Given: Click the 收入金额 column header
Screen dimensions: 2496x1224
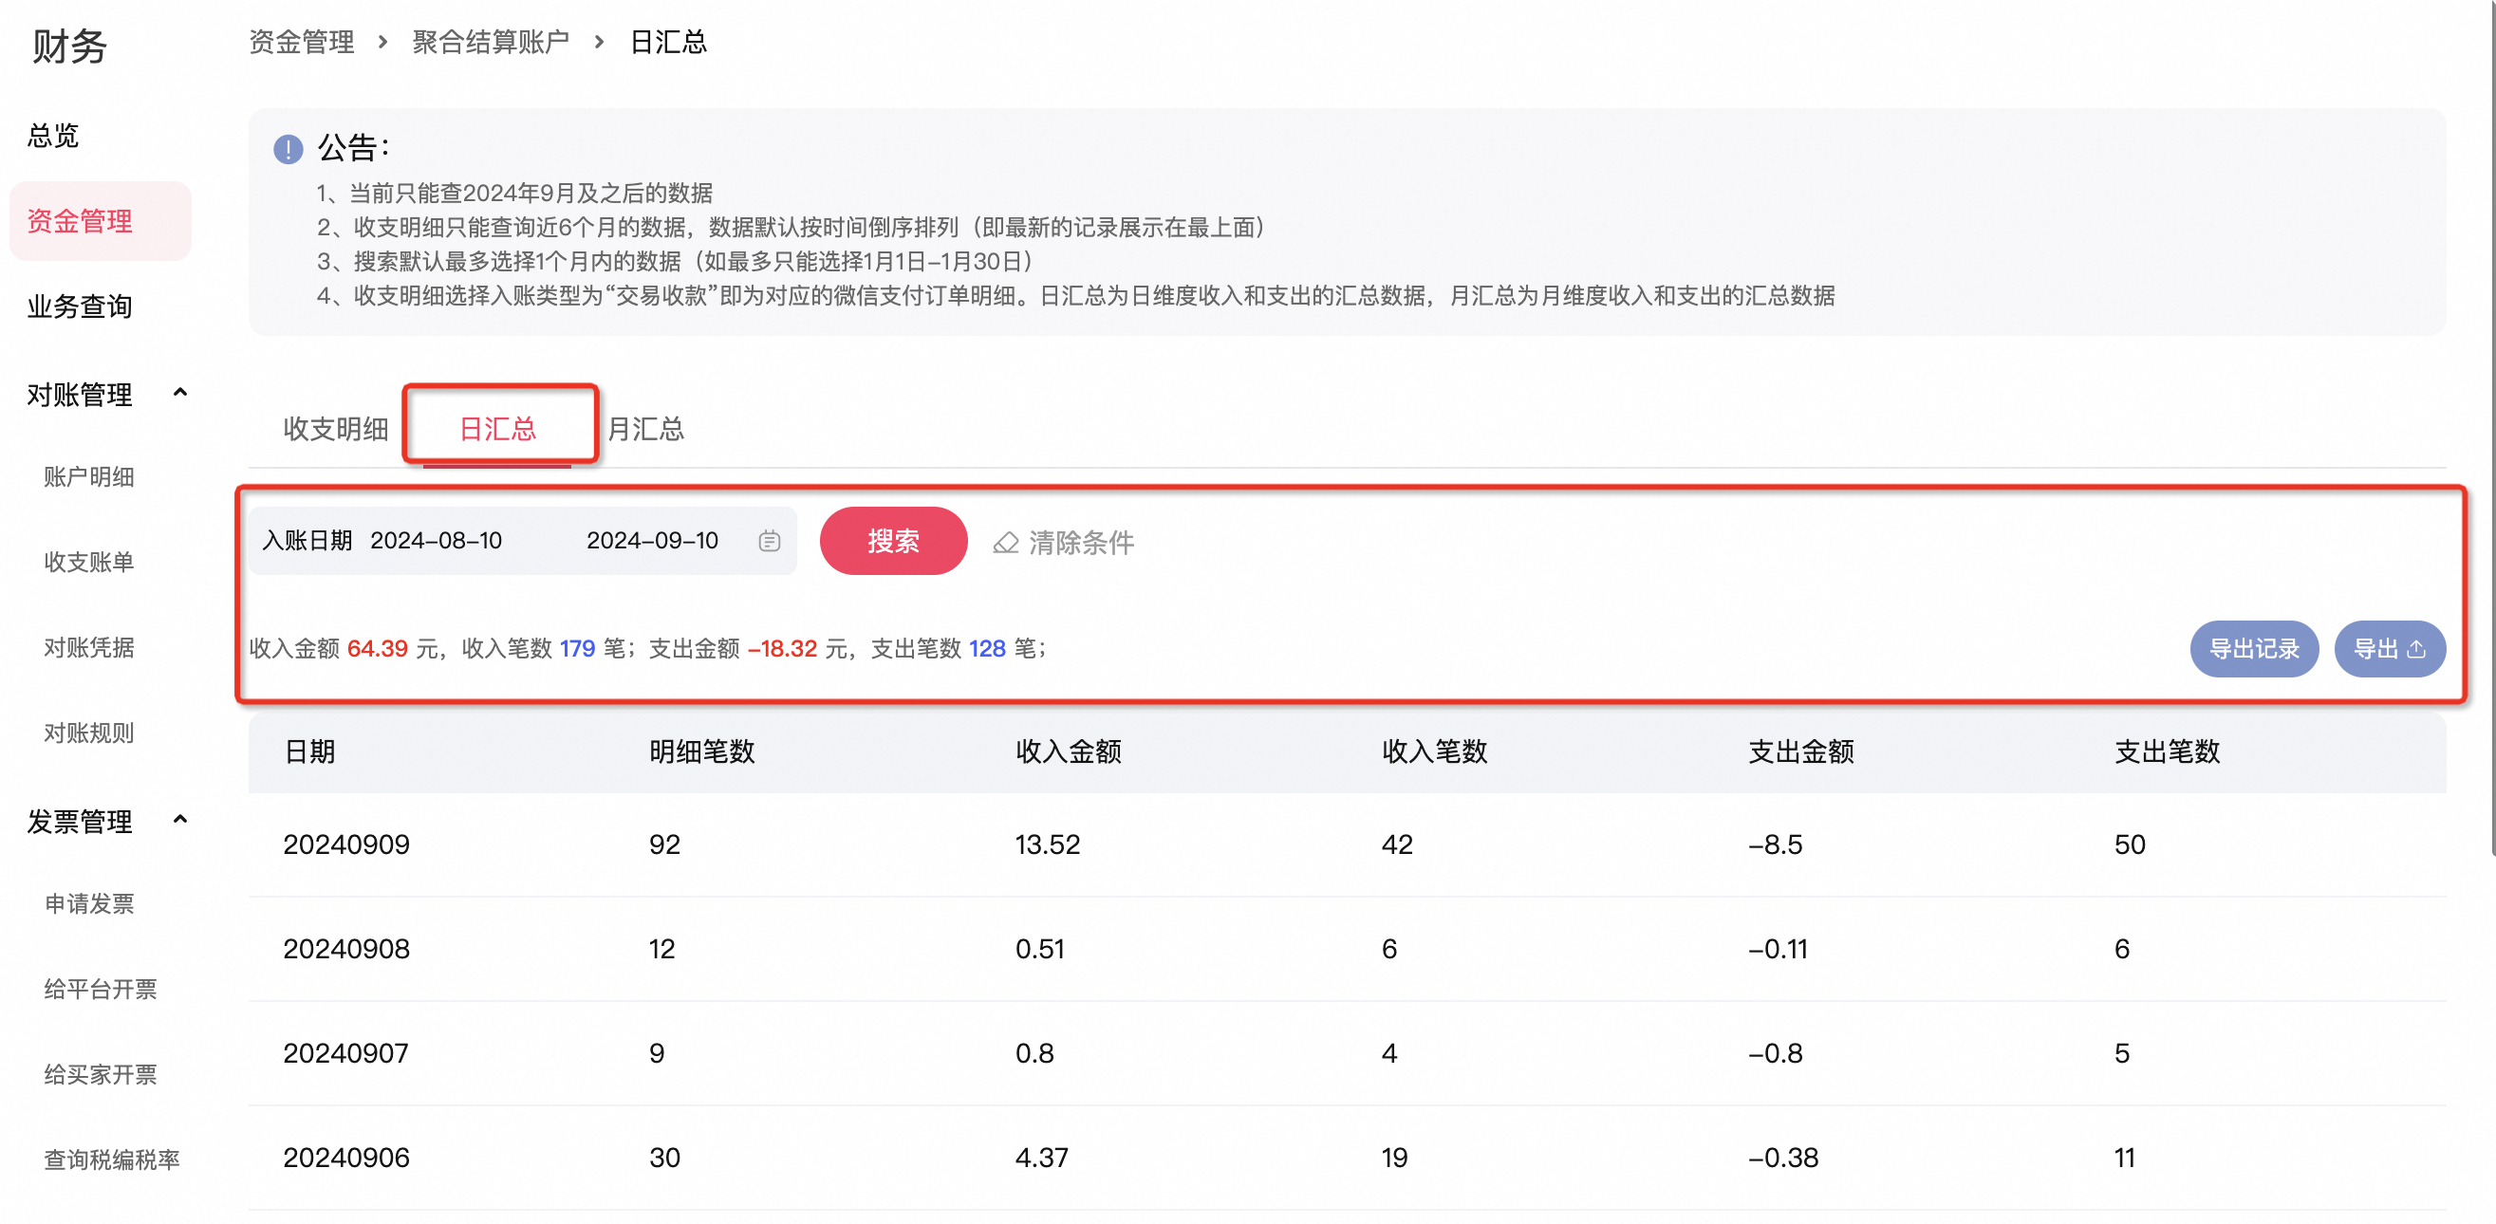Looking at the screenshot, I should click(x=1068, y=751).
